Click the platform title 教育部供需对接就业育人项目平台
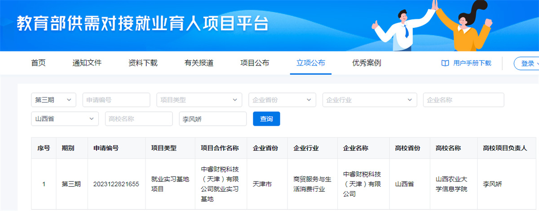Viewport: 539px width, 211px height. point(143,24)
